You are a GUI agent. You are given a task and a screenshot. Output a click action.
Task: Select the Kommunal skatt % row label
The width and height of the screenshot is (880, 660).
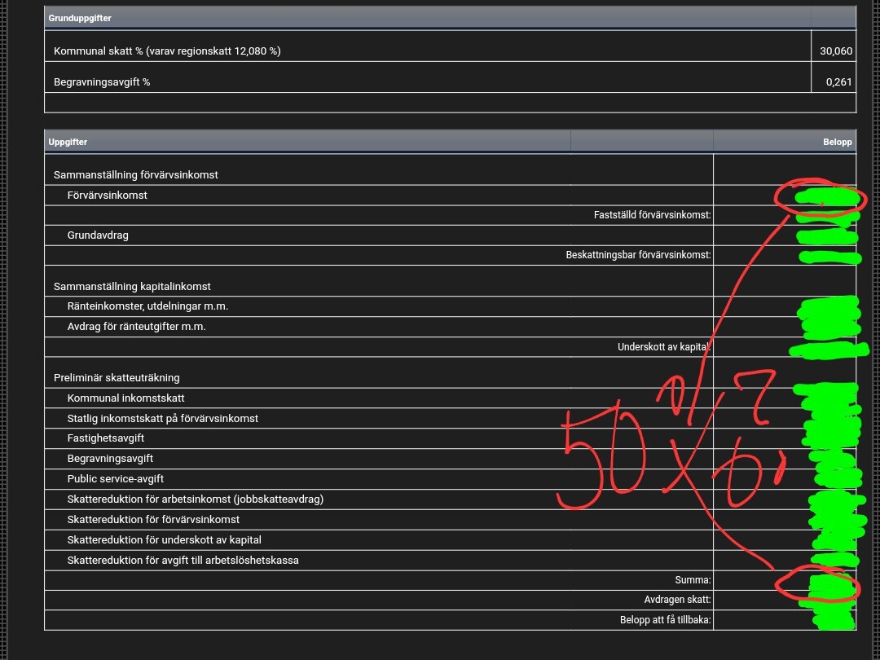(167, 51)
